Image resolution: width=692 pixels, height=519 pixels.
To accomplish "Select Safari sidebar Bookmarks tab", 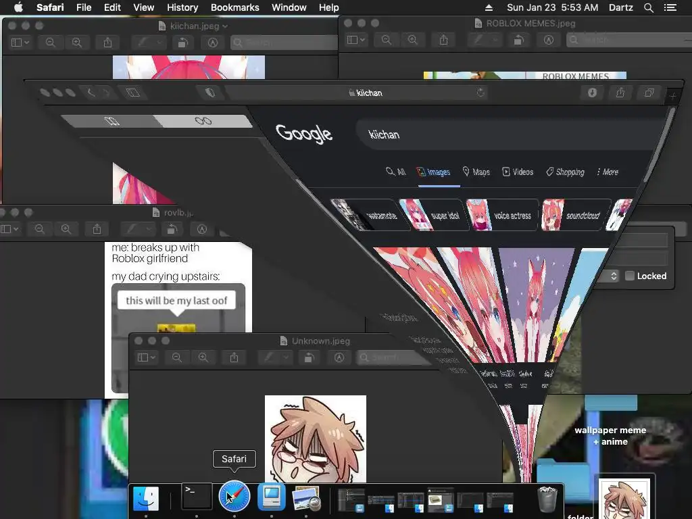I will click(x=112, y=121).
